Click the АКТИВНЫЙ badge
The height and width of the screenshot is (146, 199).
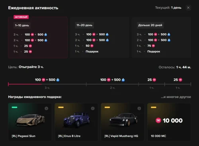pos(21,17)
